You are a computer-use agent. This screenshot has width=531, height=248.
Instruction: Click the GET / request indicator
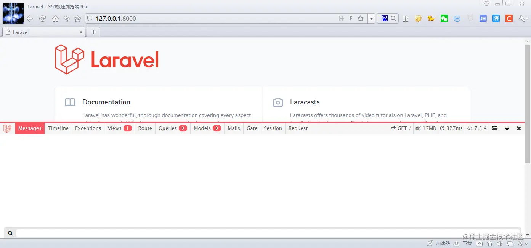click(x=401, y=128)
